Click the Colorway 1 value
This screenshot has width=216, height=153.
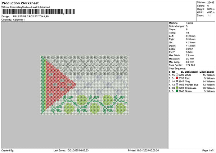coord(19,20)
